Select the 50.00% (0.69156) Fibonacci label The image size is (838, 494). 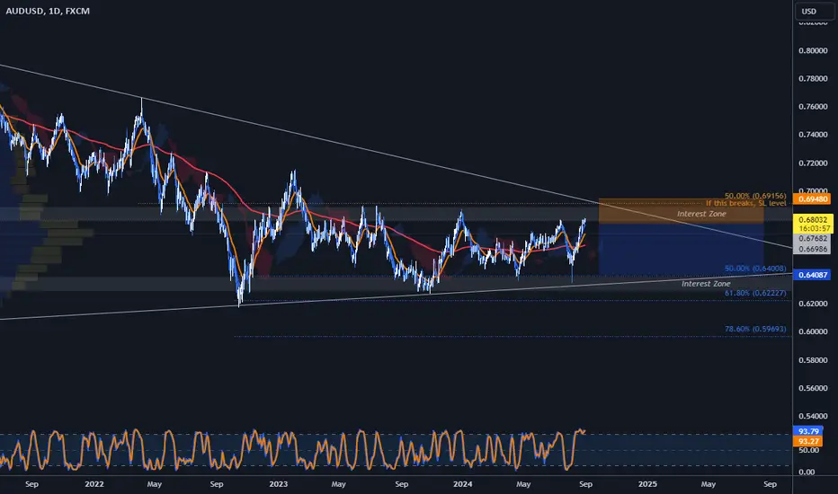coord(755,196)
